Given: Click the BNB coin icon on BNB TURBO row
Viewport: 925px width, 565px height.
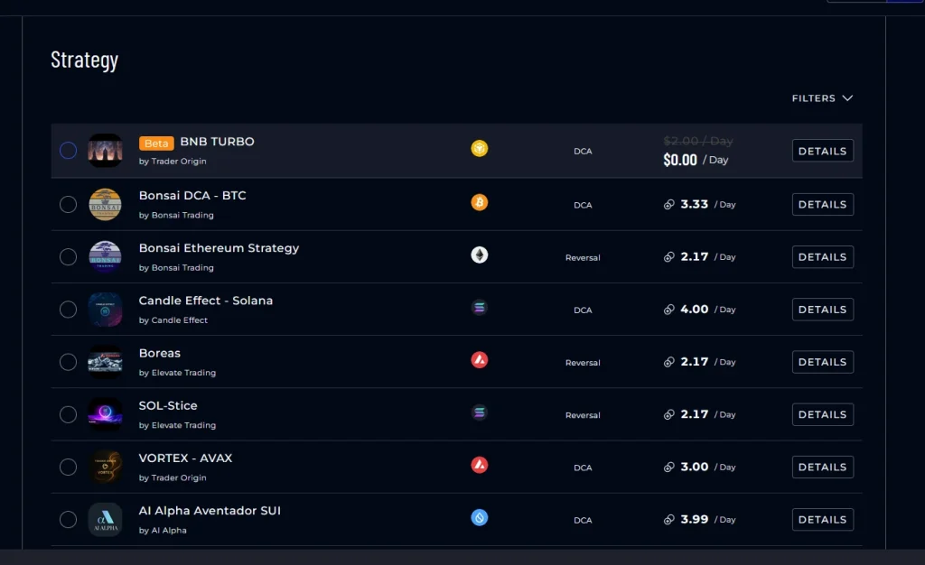Looking at the screenshot, I should coord(480,149).
